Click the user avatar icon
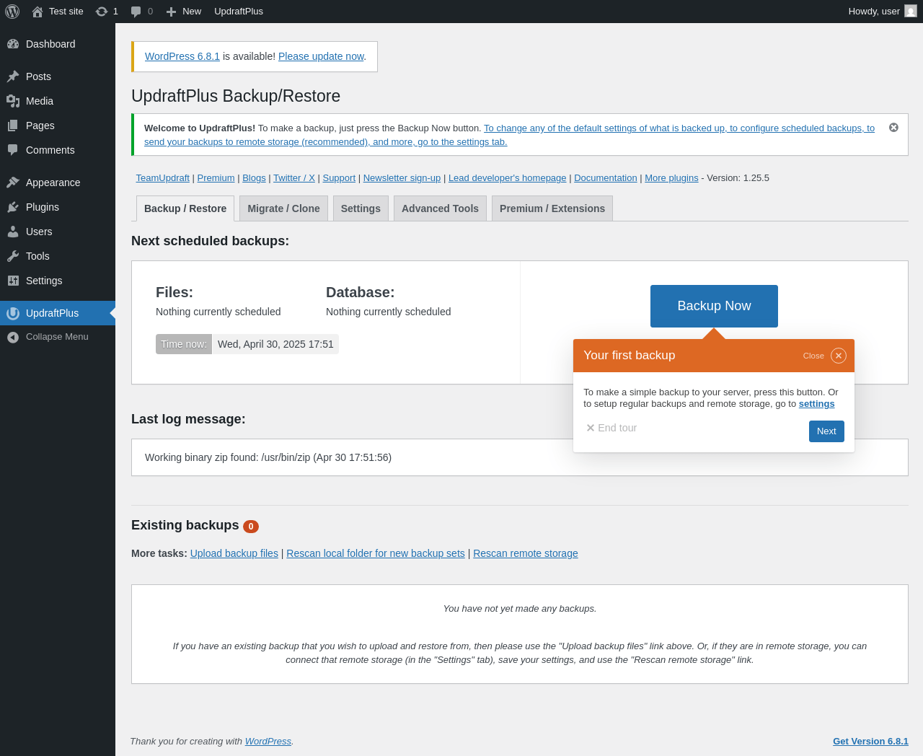The height and width of the screenshot is (756, 923). (911, 12)
